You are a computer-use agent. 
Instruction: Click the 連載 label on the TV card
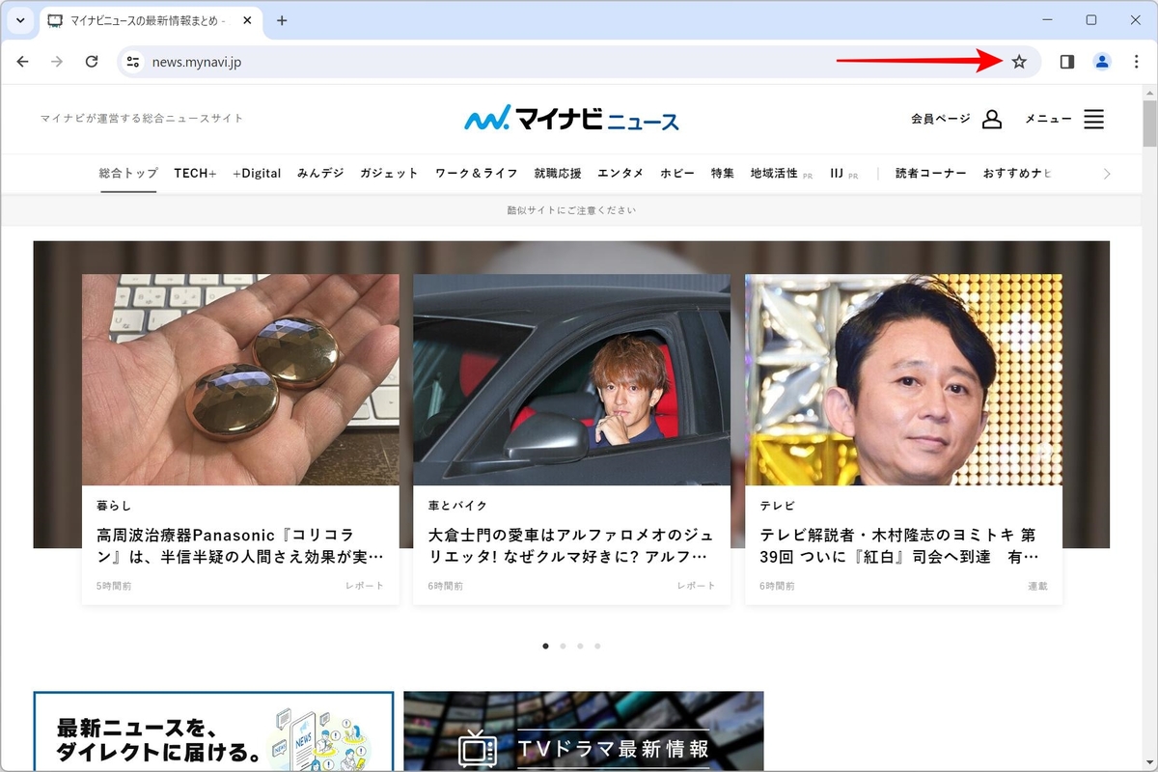coord(1037,586)
